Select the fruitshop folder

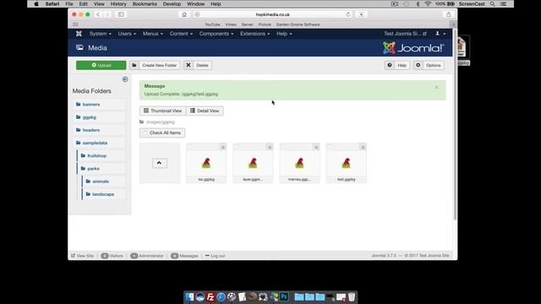[97, 155]
